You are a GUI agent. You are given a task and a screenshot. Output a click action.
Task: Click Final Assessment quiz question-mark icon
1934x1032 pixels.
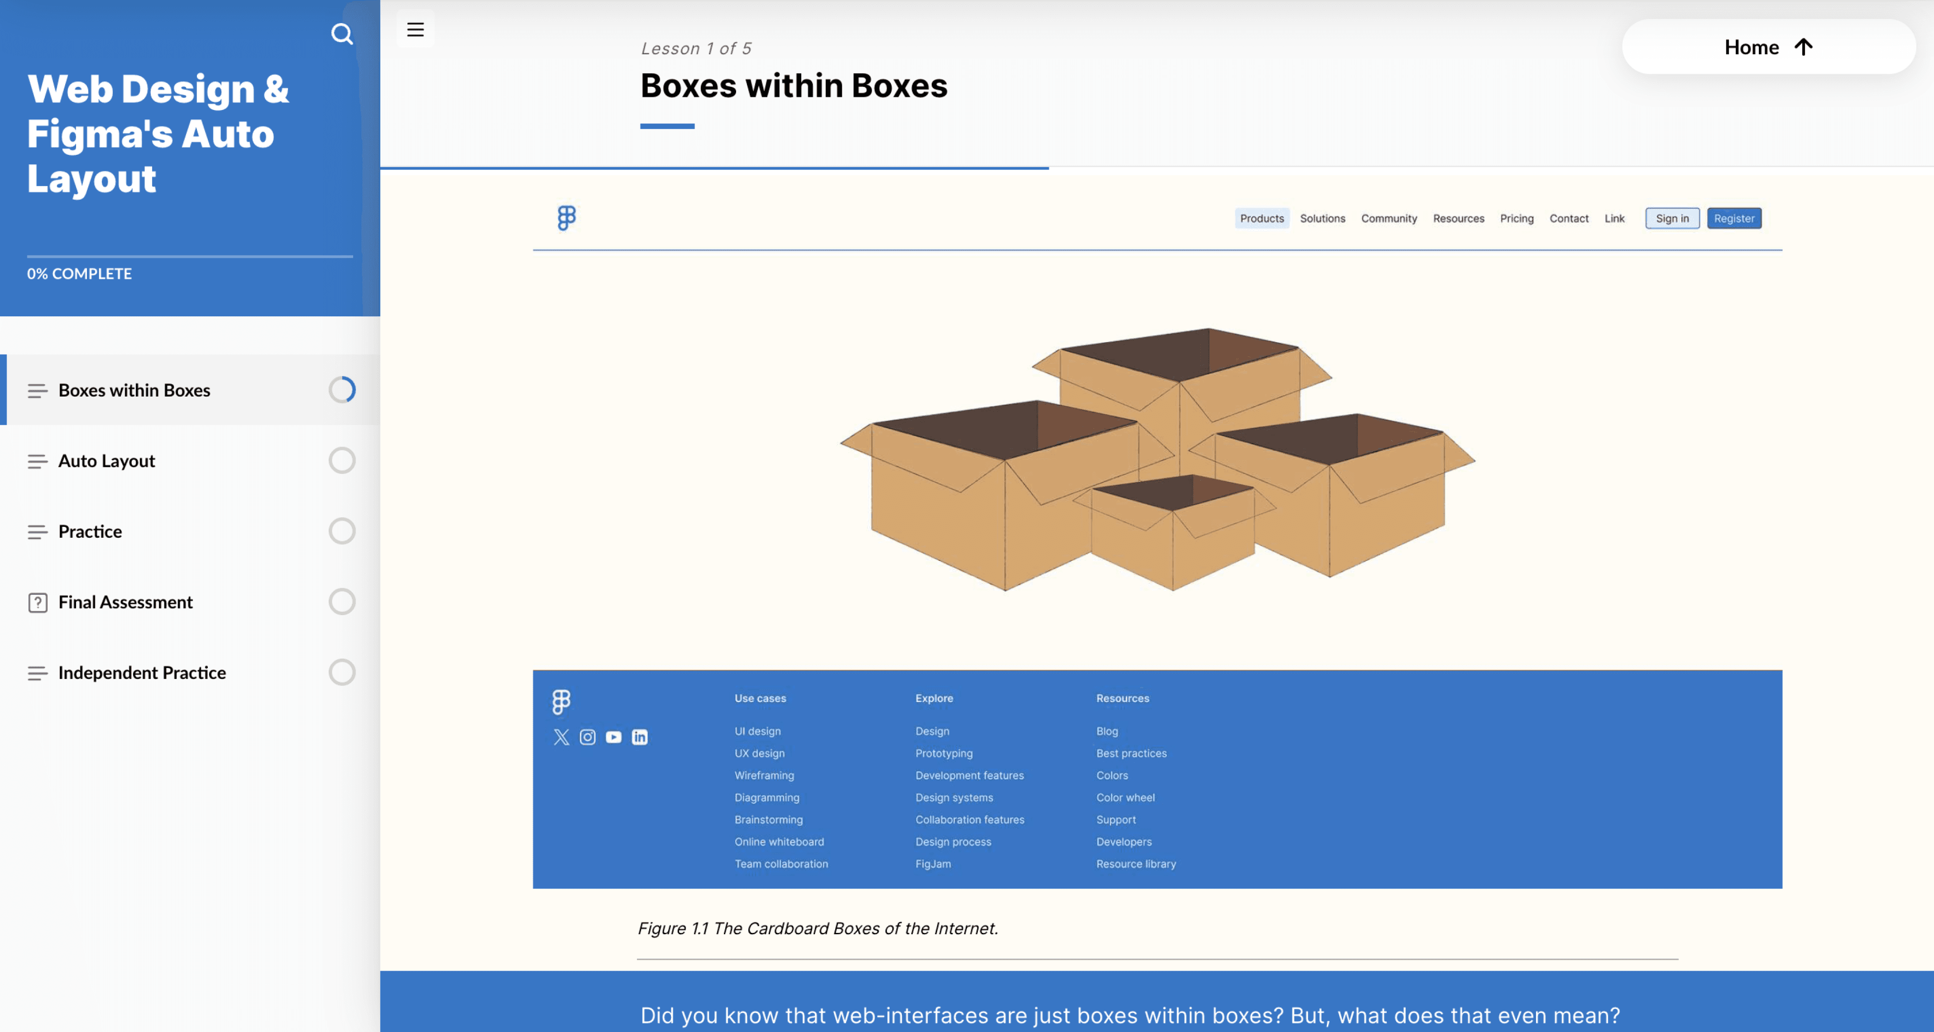point(38,603)
